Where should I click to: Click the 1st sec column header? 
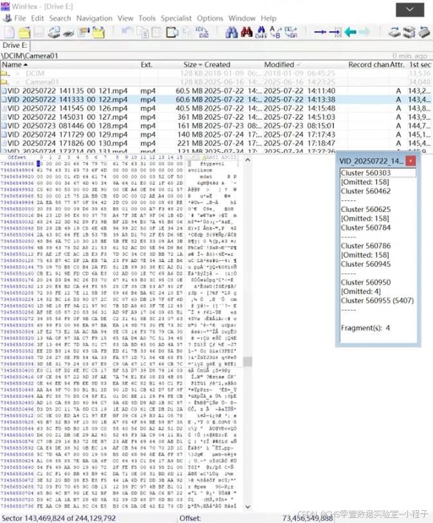coord(420,64)
